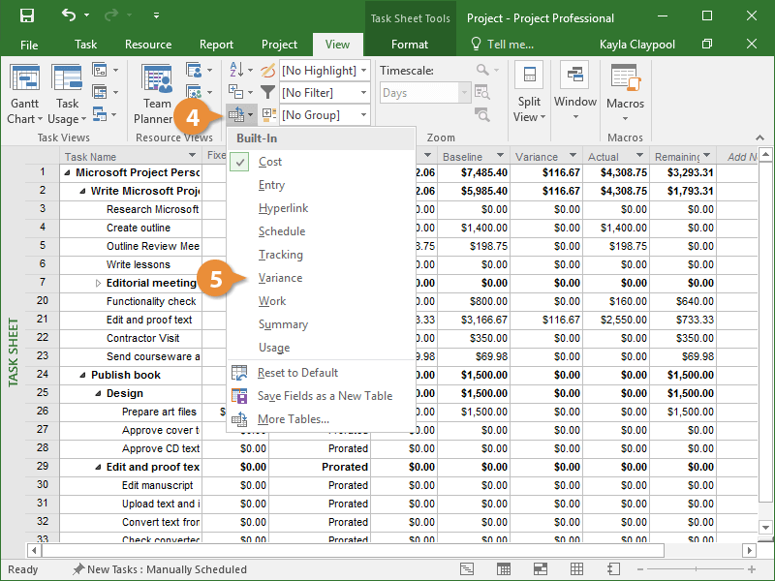Screen dimensions: 775x581
Task: Switch to the Resource ribbon tab
Action: (148, 45)
